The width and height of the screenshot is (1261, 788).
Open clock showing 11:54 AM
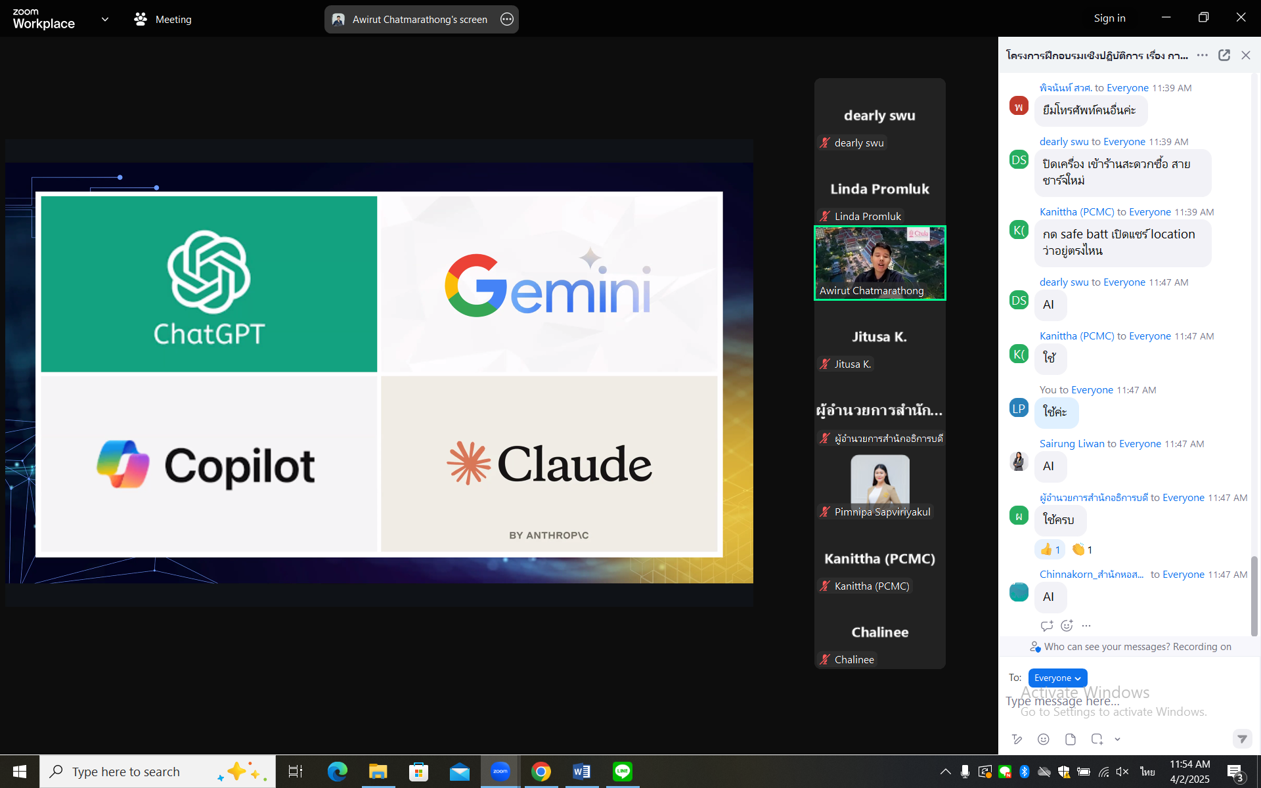[1189, 772]
